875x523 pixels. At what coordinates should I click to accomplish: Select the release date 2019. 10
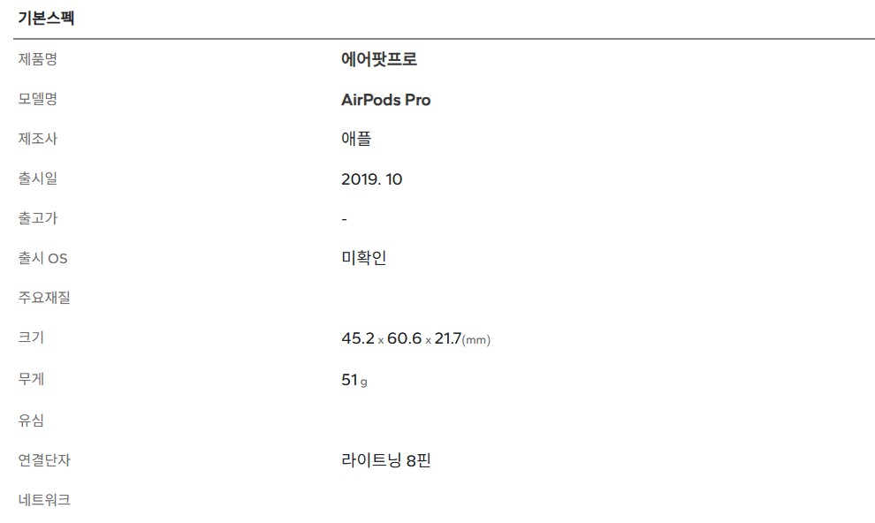click(x=371, y=179)
